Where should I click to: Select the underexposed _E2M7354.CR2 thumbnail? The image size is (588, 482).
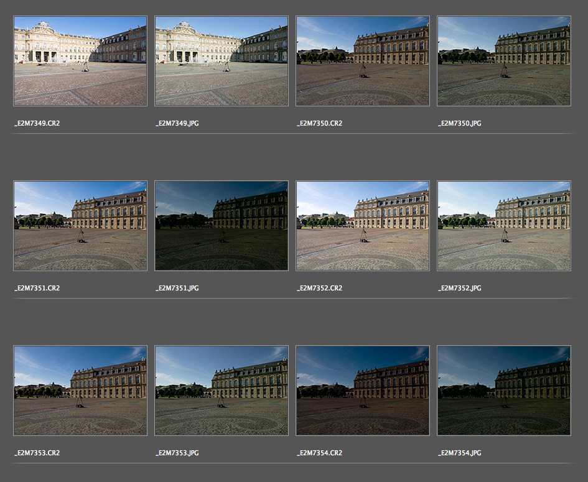[363, 391]
